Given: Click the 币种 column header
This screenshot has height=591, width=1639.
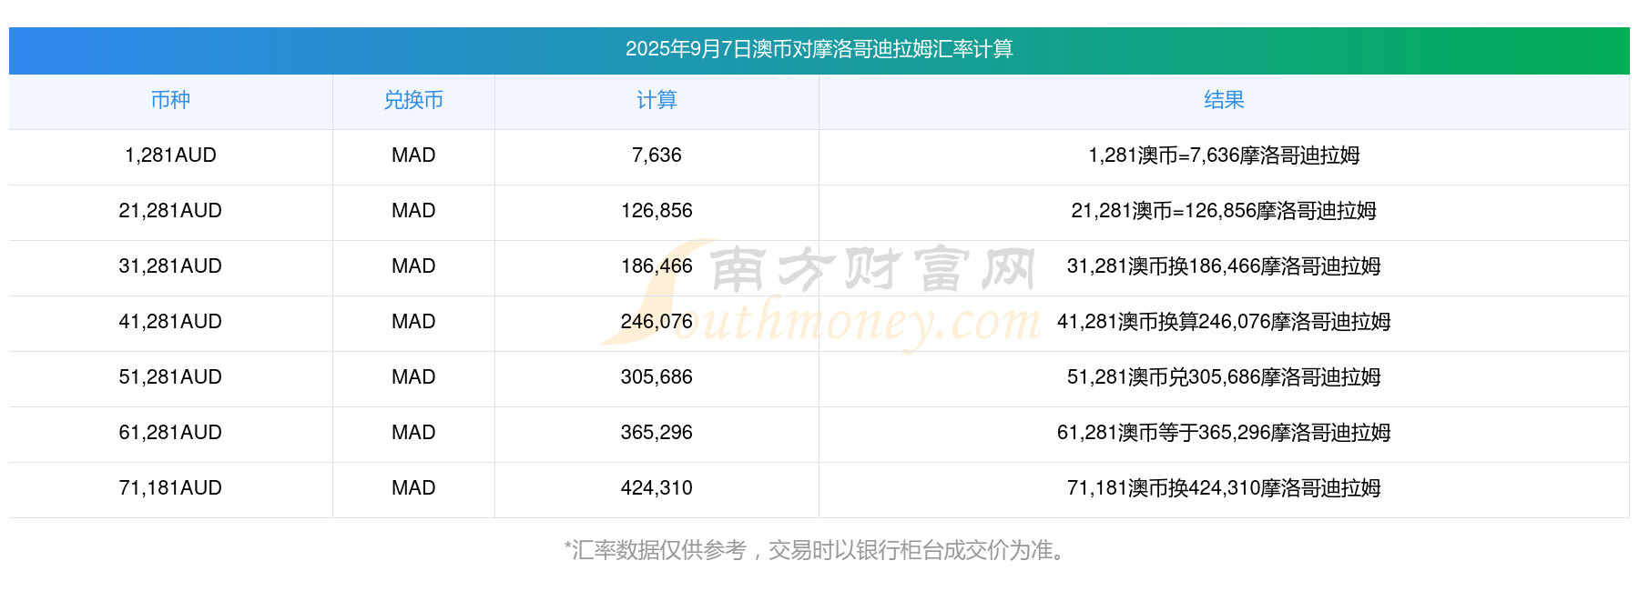Looking at the screenshot, I should click(170, 100).
